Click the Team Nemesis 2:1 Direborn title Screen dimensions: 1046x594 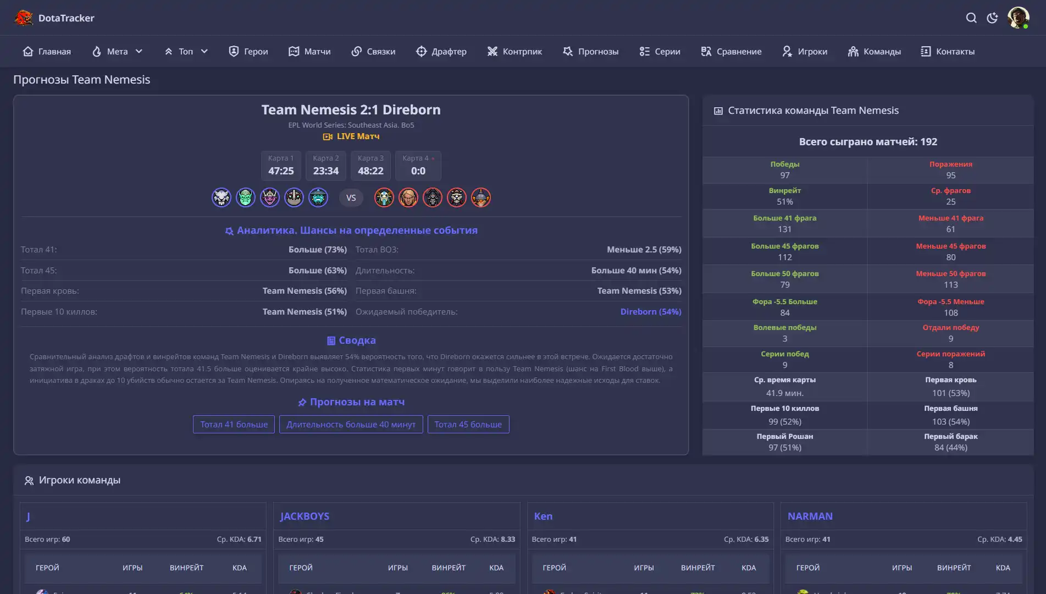(351, 110)
